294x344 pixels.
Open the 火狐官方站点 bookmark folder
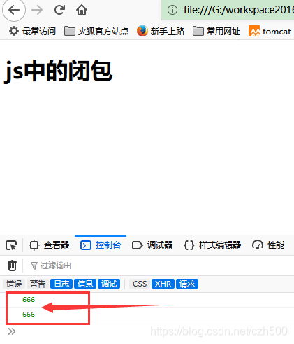click(96, 31)
